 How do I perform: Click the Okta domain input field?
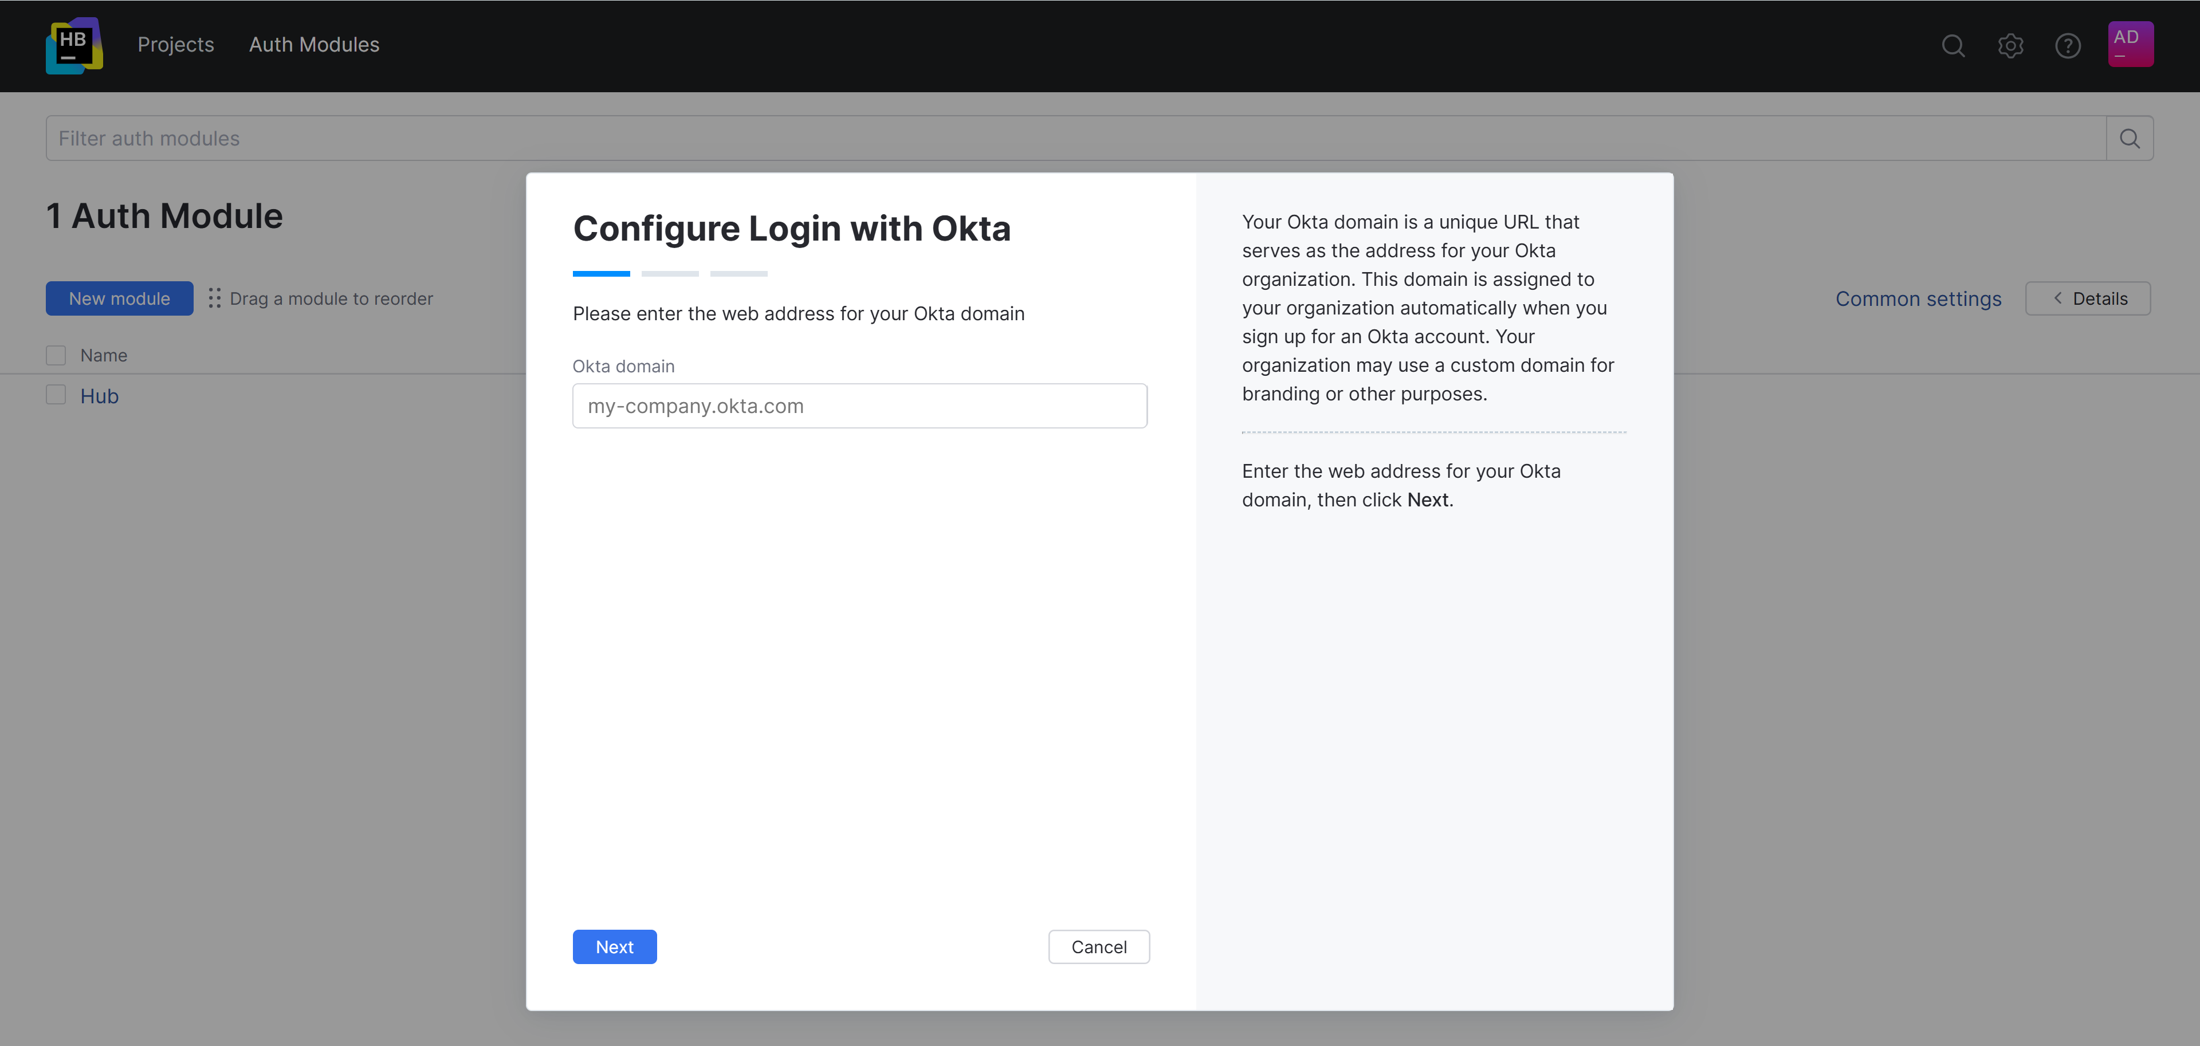[x=859, y=406]
